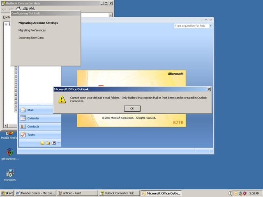The width and height of the screenshot is (263, 197).
Task: Click the Back arrow in Help toolbar
Action: click(5, 9)
